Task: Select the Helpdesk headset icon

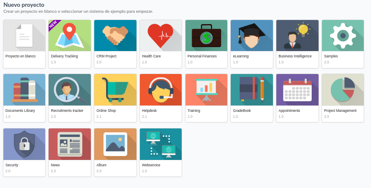Action: 160,90
